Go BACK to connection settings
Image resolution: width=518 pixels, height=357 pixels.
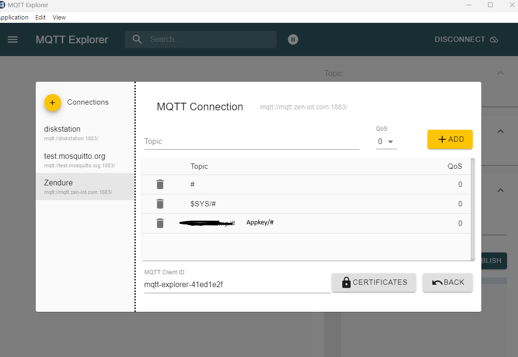point(447,282)
